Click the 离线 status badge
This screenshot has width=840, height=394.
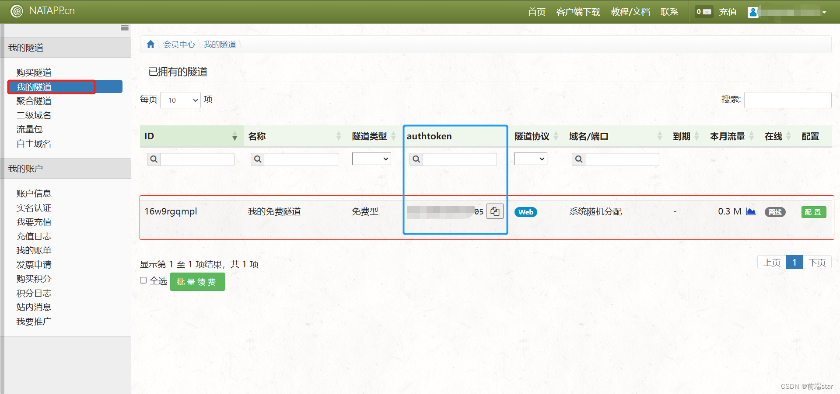click(x=775, y=212)
